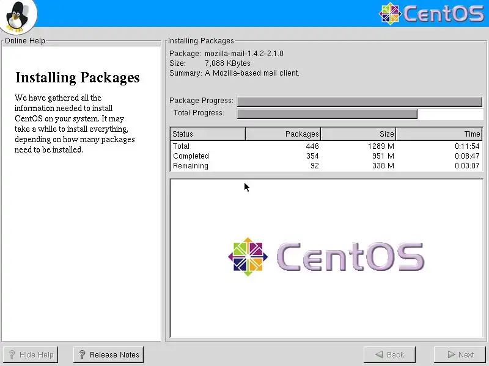Viewport: 489px width, 366px height.
Task: Click the Online Help panel title
Action: [24, 41]
